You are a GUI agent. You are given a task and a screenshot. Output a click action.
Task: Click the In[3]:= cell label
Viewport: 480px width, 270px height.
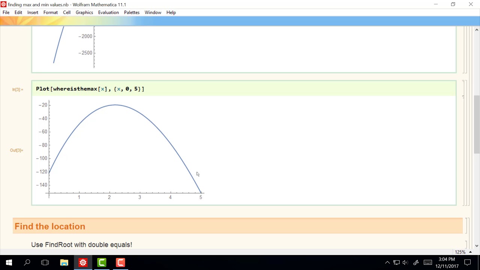18,90
